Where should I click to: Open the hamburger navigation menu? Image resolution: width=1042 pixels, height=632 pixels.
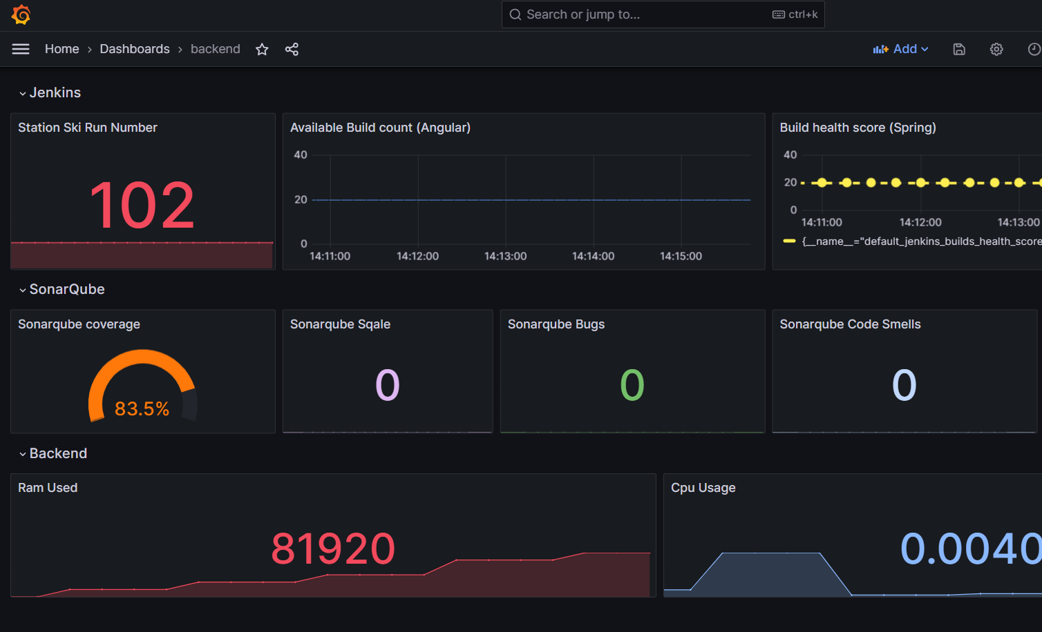(21, 49)
